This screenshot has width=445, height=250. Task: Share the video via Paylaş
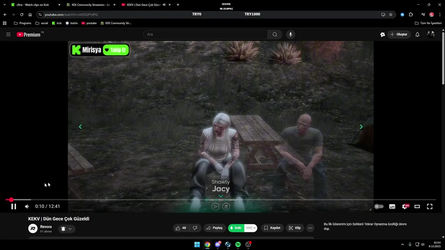click(x=214, y=228)
